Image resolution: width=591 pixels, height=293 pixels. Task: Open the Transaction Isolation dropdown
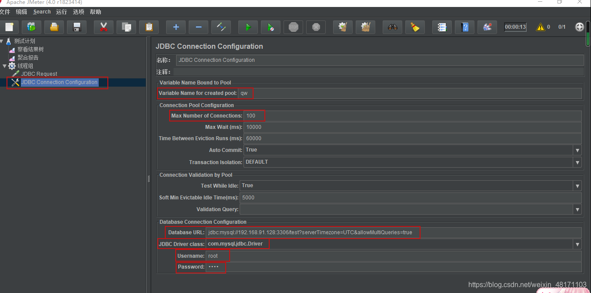(577, 162)
